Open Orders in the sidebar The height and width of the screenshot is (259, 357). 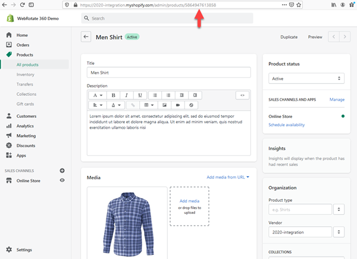(23, 45)
